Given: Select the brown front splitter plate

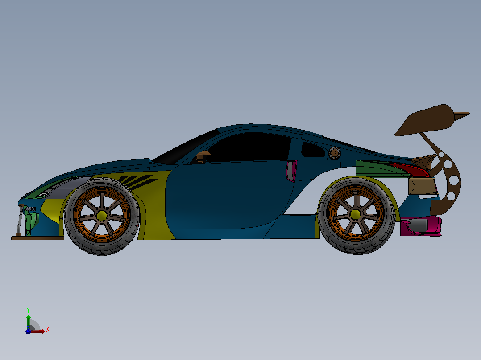Looking at the screenshot, I should click(38, 238).
